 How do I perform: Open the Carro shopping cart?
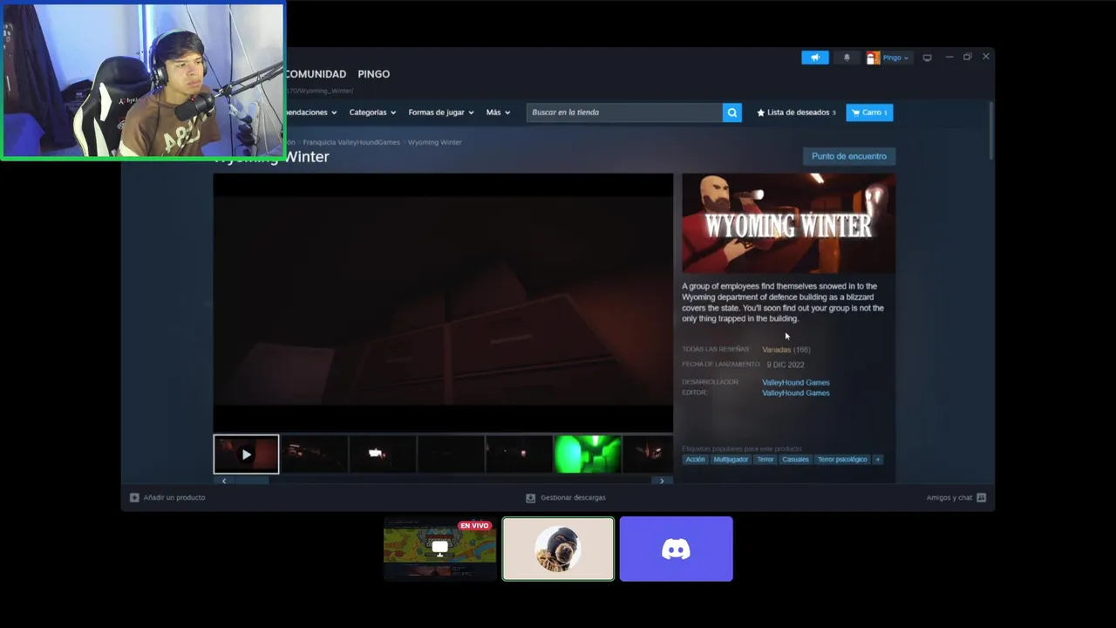869,113
